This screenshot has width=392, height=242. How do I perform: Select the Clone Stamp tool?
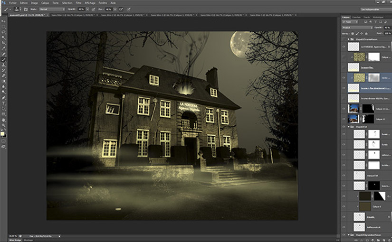coord(3,65)
